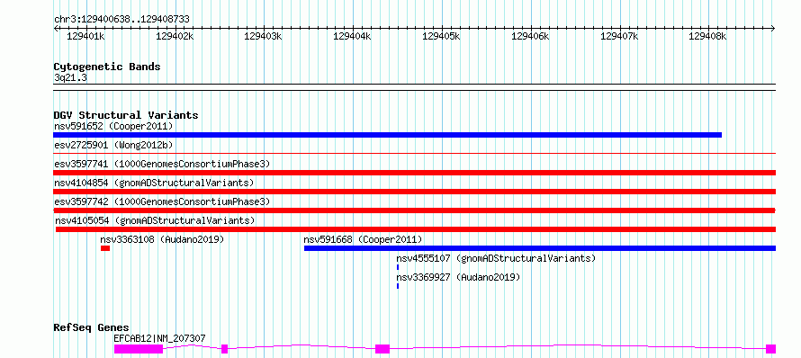
Task: Click the Cytogenetic Bands track title
Action: tap(107, 67)
